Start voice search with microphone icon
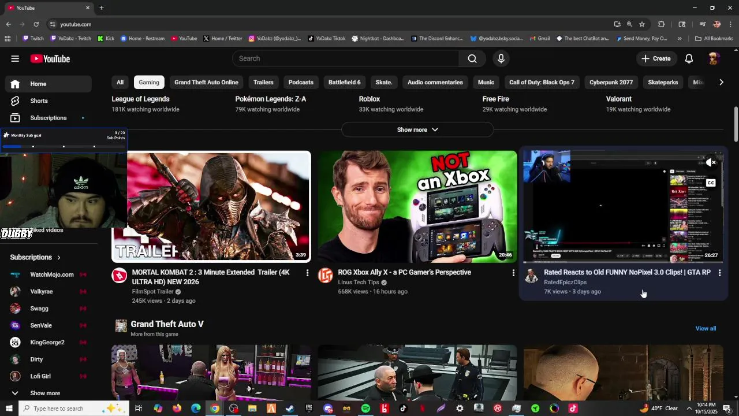Screen dimensions: 739x416 [501, 58]
